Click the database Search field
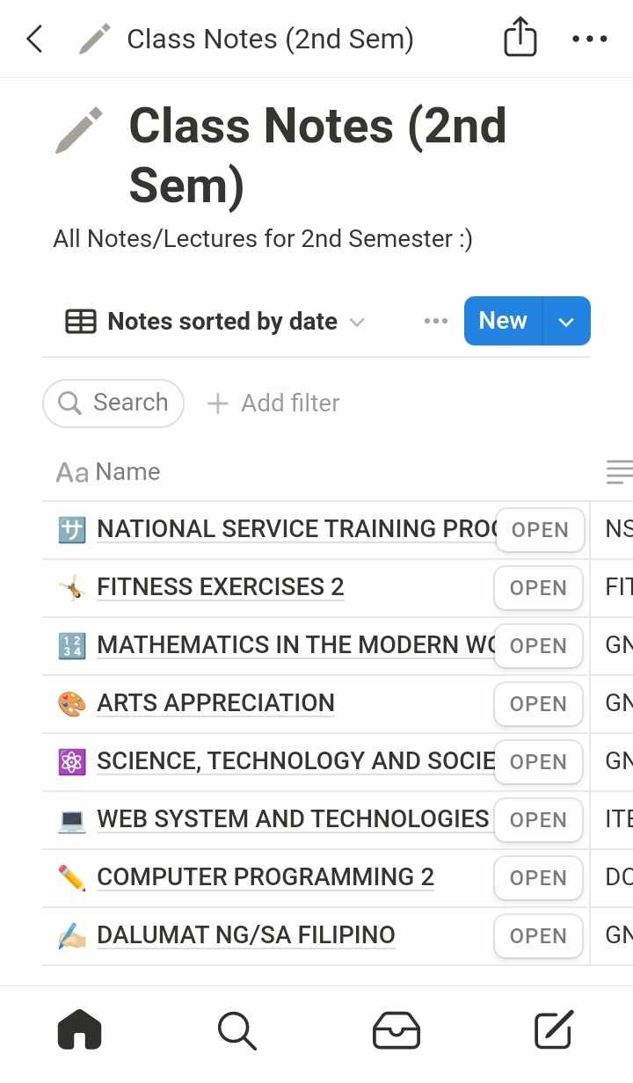The height and width of the screenshot is (1083, 633). (113, 403)
